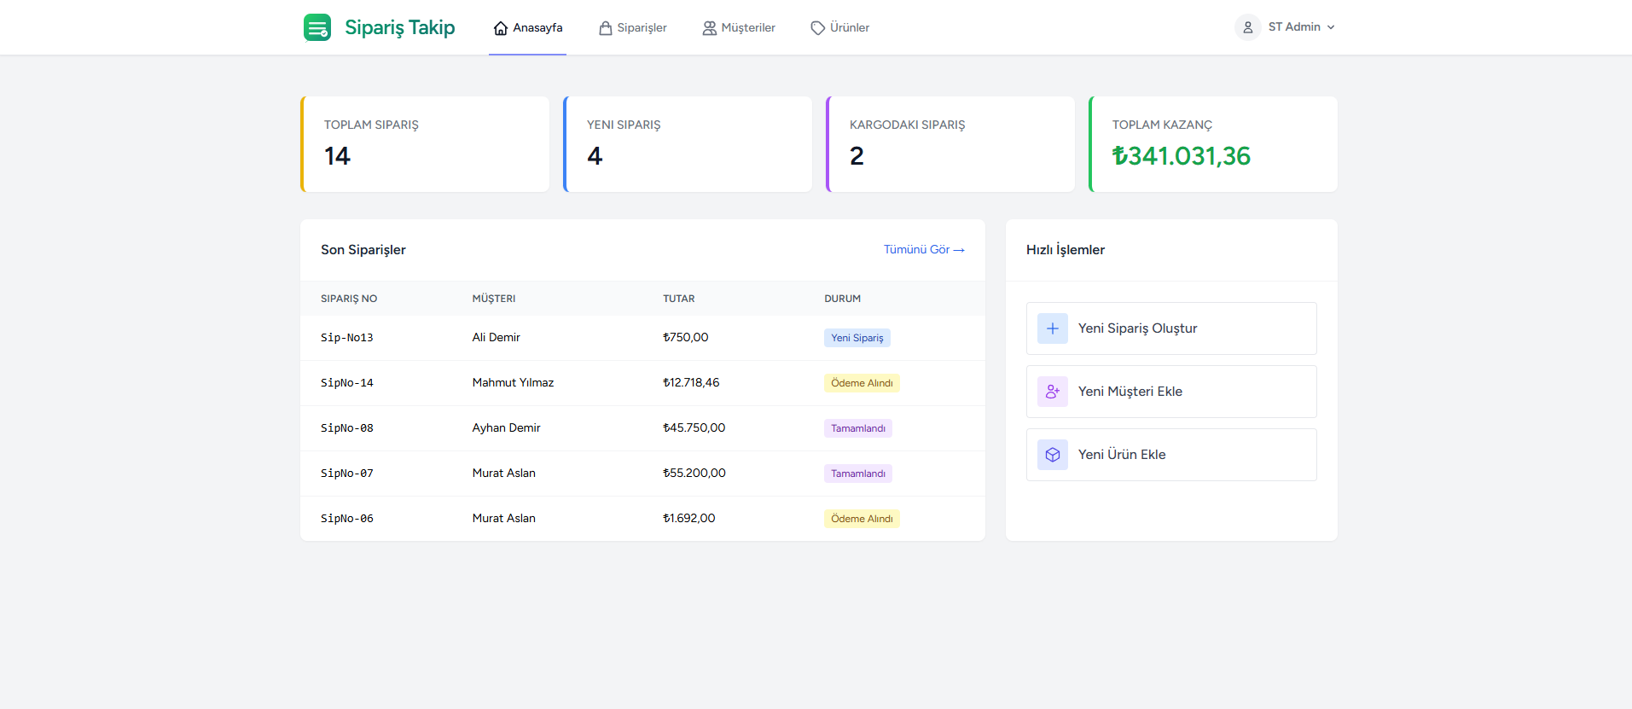Click the shopping bag icon for Siparişler
This screenshot has width=1632, height=709.
click(x=606, y=28)
